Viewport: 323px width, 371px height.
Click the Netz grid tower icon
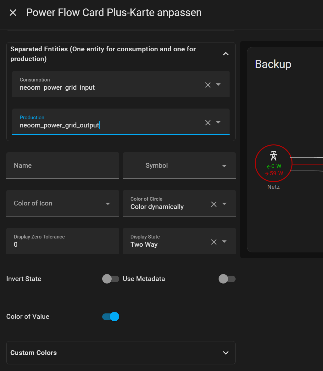tap(274, 156)
